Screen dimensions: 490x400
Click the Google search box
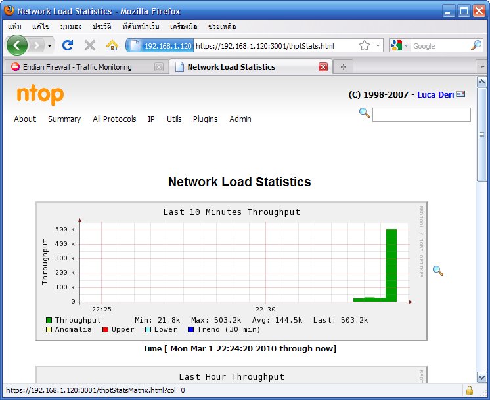[x=441, y=46]
